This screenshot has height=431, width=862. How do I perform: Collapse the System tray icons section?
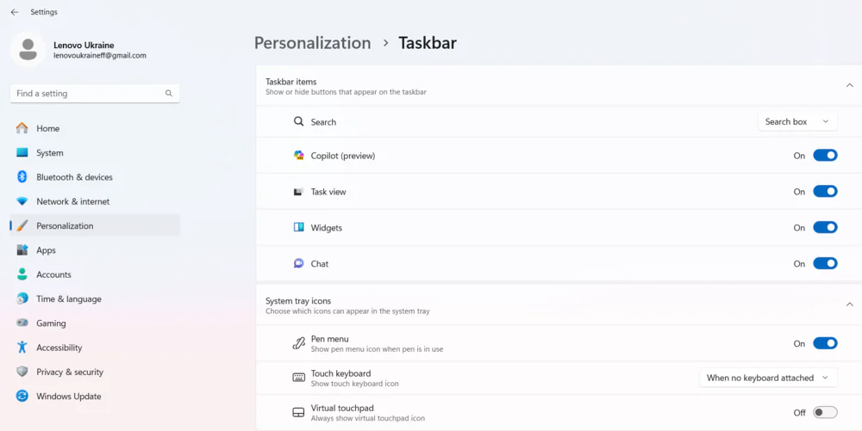[x=849, y=305]
